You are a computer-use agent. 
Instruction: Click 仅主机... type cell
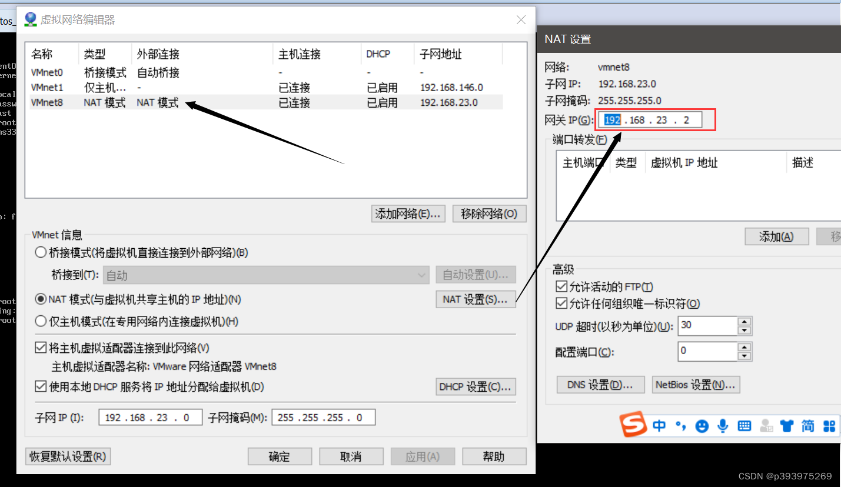[x=105, y=88]
